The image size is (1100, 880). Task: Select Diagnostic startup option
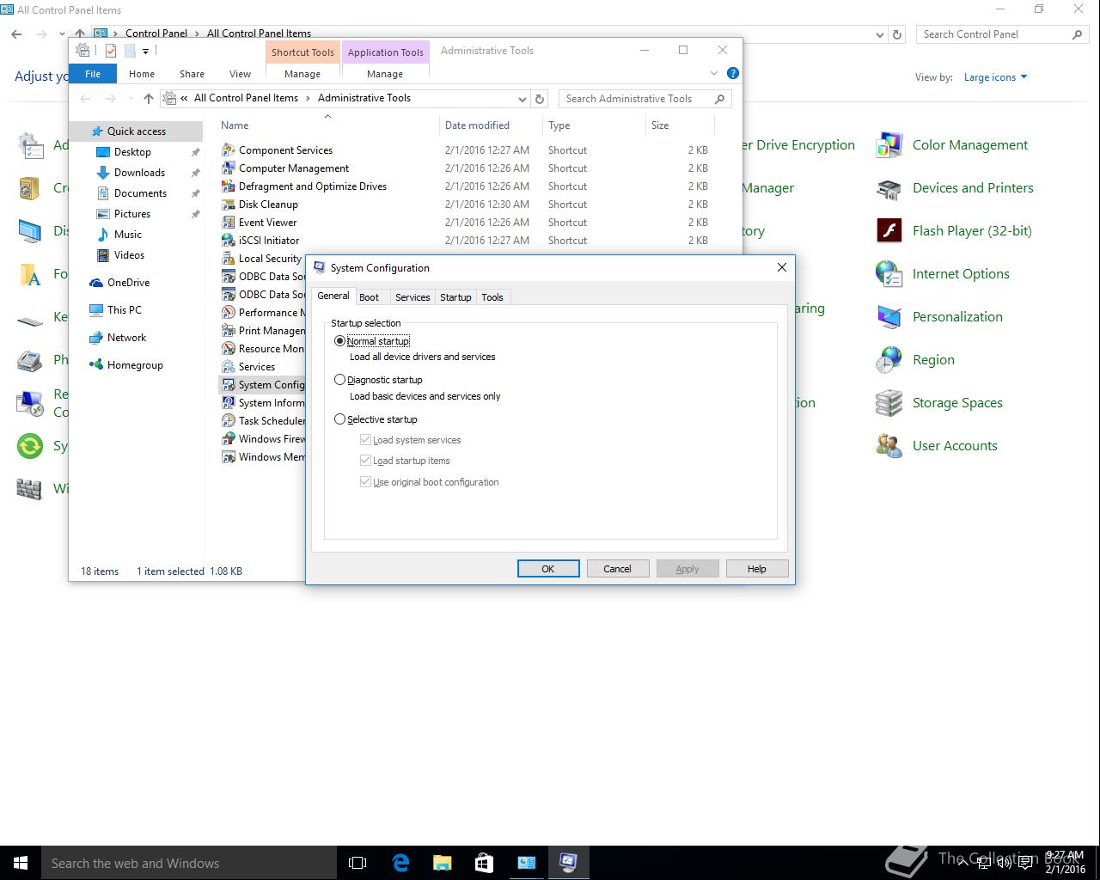[339, 380]
